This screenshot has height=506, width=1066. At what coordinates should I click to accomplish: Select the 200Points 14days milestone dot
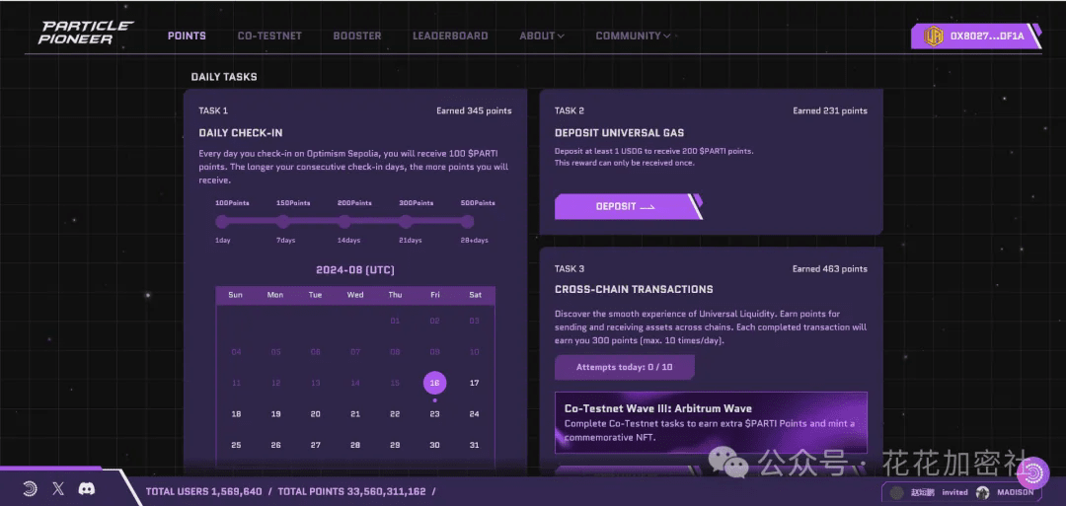coord(344,221)
